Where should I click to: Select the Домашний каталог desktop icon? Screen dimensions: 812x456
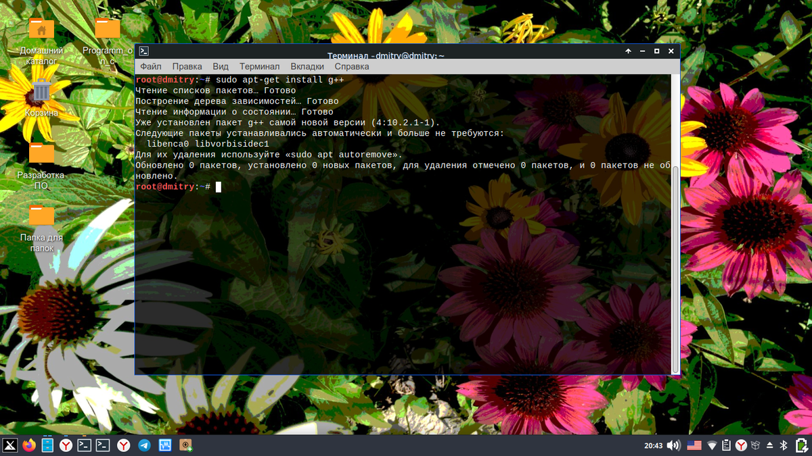[41, 41]
